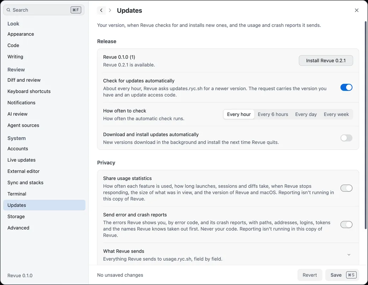
Task: Open Sync and stacks settings
Action: tap(44, 182)
